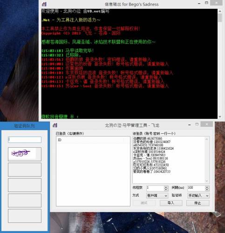Click the pending-login list scroll down arrow
This screenshot has height=233, width=225.
pos(207,181)
